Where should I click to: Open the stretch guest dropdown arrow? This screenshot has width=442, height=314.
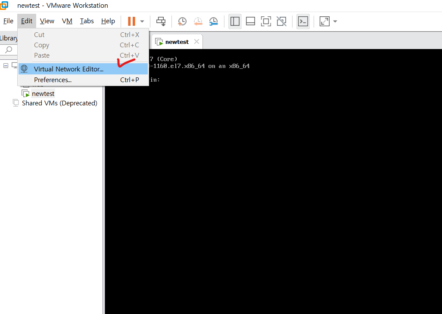tap(335, 22)
